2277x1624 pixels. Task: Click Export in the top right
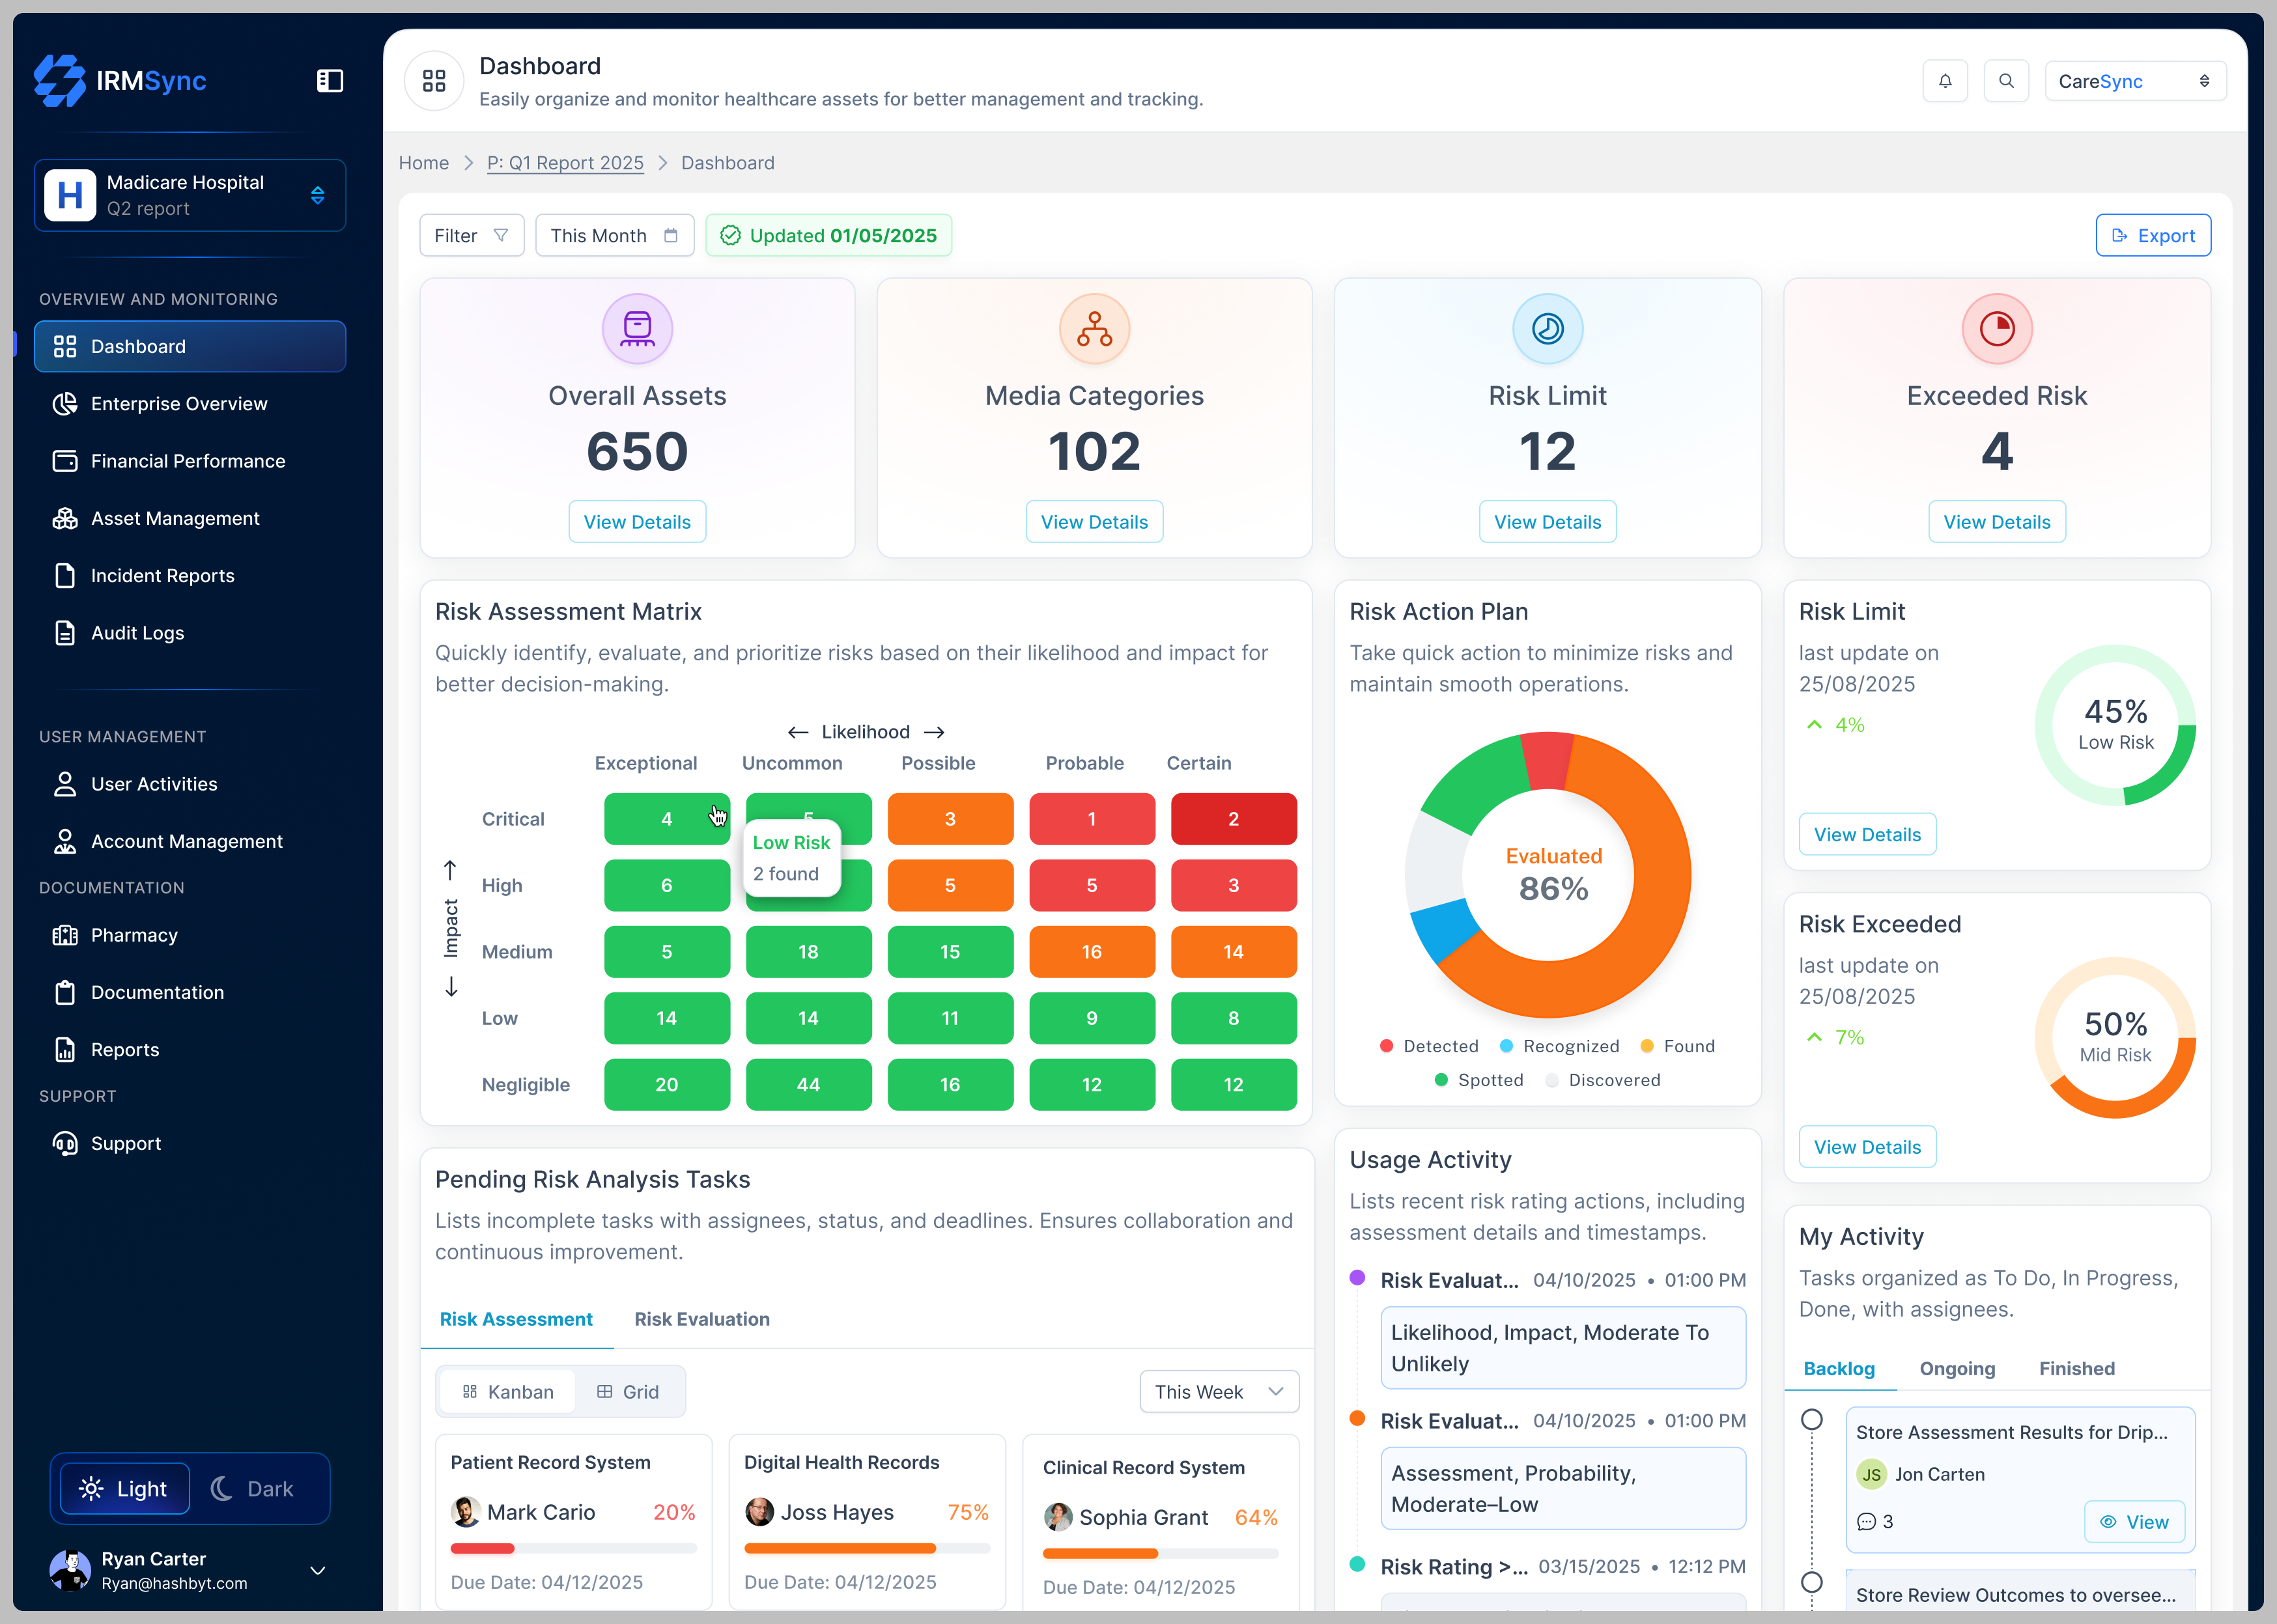coord(2153,235)
